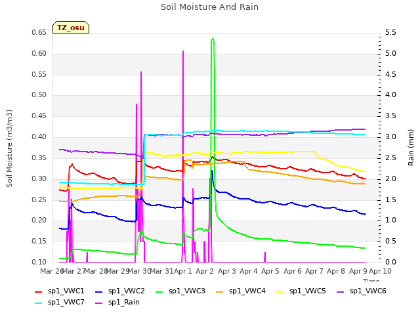Click the green VWC3 peak on Apr 2
This screenshot has width=420, height=315.
coord(213,39)
